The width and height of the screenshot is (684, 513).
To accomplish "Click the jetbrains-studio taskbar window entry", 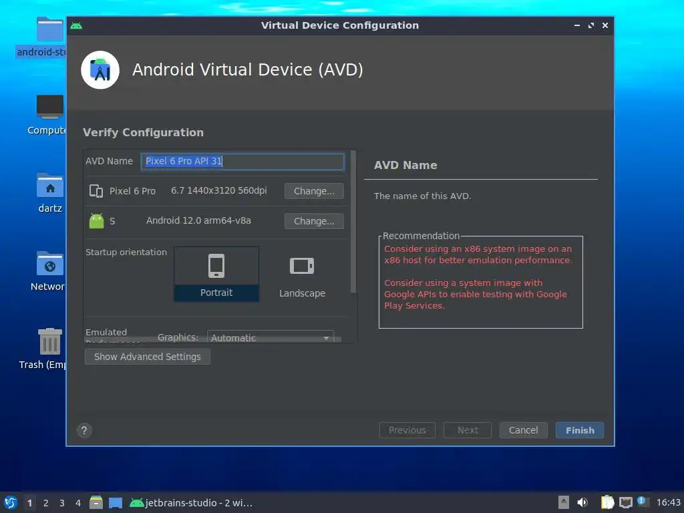I will tap(191, 503).
